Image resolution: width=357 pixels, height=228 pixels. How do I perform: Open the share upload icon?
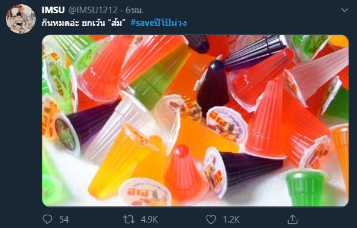(292, 219)
